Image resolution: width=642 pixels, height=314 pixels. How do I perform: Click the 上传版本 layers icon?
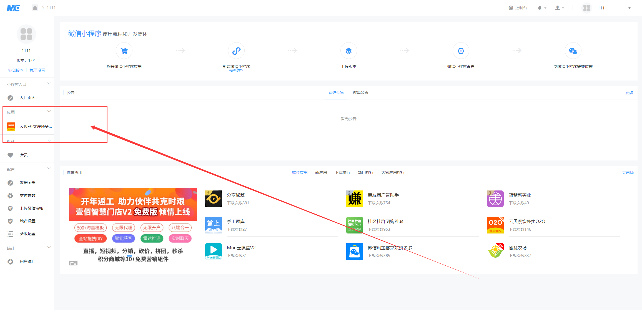click(x=348, y=51)
